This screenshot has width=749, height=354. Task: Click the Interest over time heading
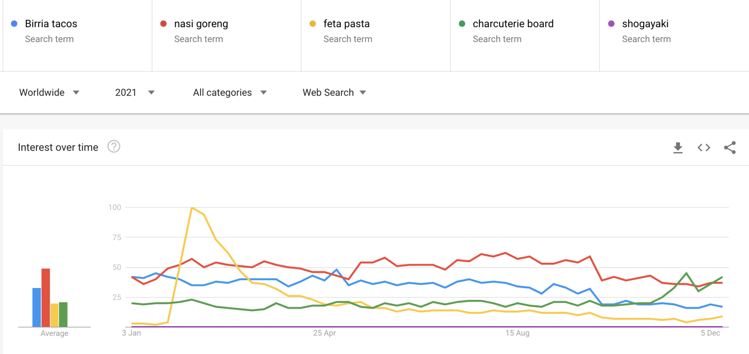[58, 147]
